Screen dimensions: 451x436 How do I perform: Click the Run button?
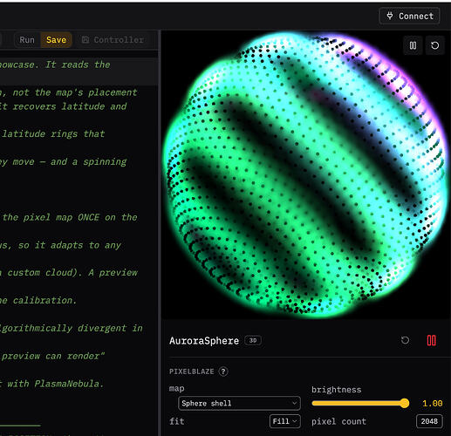coord(27,40)
